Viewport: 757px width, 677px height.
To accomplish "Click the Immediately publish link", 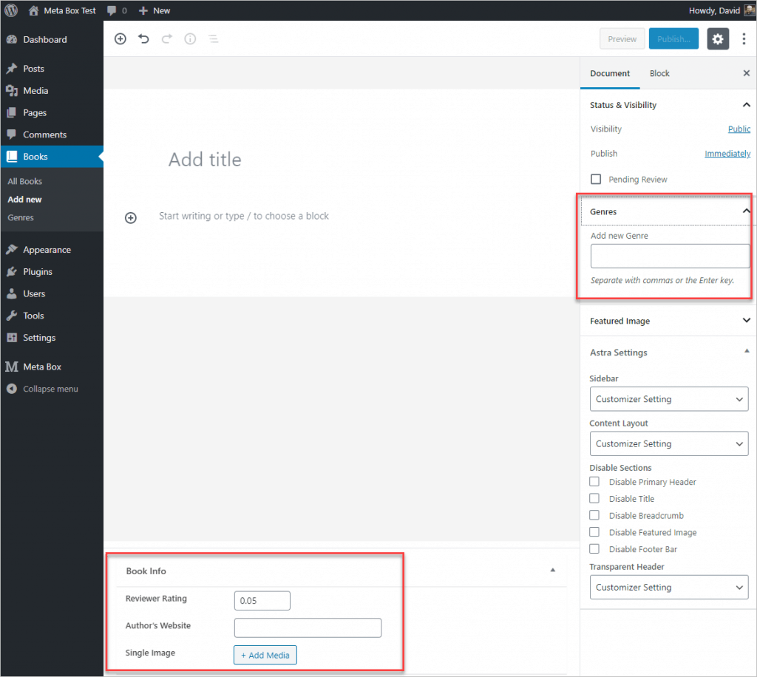I will point(727,154).
